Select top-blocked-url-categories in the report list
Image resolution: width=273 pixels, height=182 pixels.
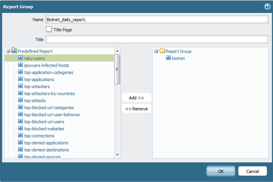[x=49, y=108]
